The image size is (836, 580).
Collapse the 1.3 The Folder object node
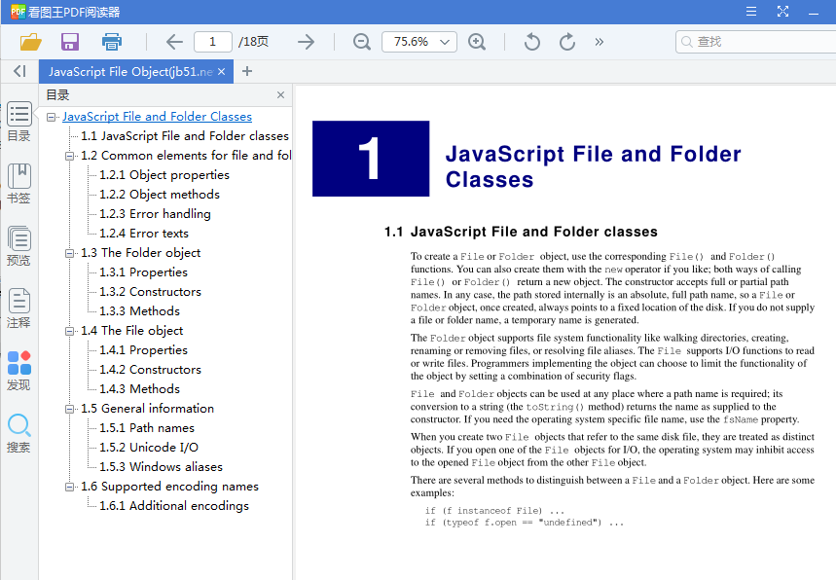[x=70, y=253]
